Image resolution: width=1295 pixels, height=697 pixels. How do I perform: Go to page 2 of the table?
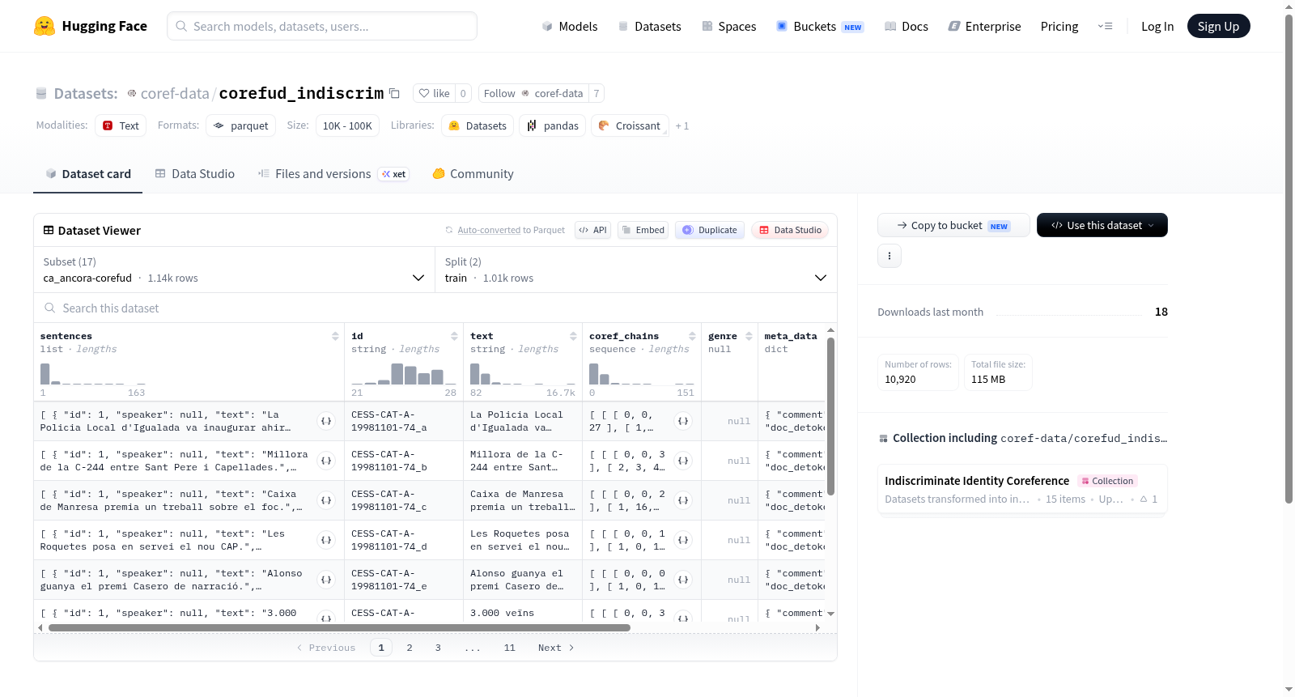point(410,648)
